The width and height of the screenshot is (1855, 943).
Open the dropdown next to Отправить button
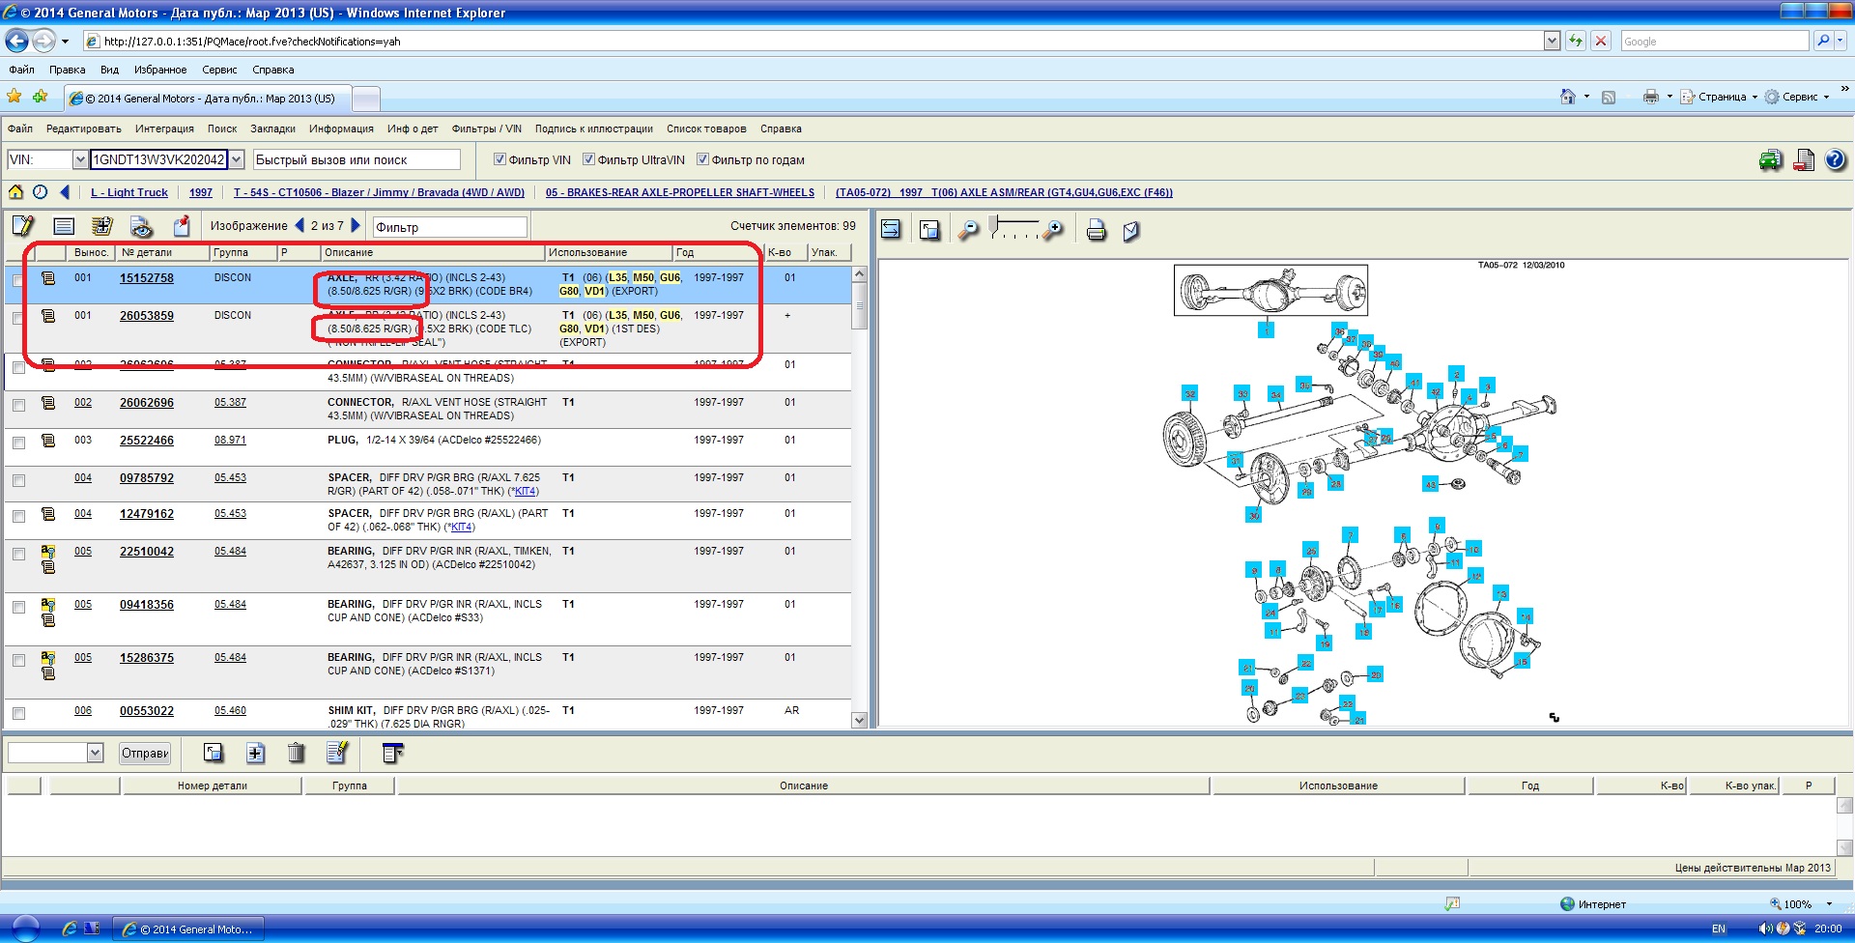tap(95, 753)
